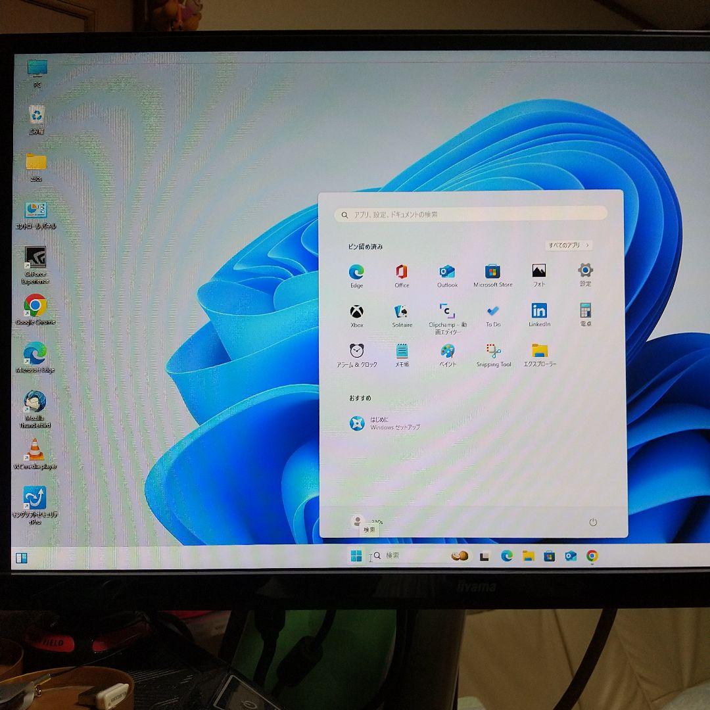
Task: Expand すべてのアプリ (All apps) list
Action: pos(569,245)
